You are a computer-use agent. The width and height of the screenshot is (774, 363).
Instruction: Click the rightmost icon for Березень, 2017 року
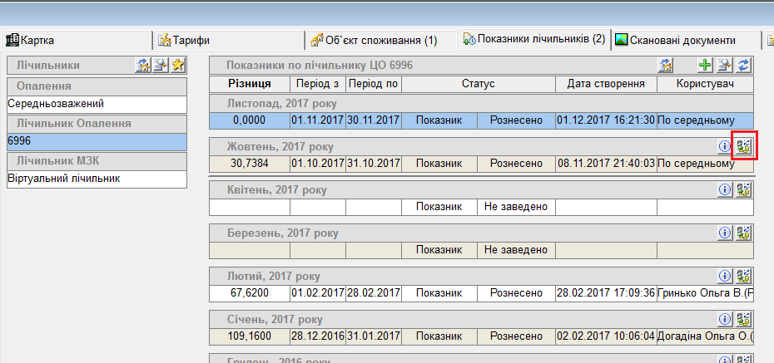coord(745,233)
